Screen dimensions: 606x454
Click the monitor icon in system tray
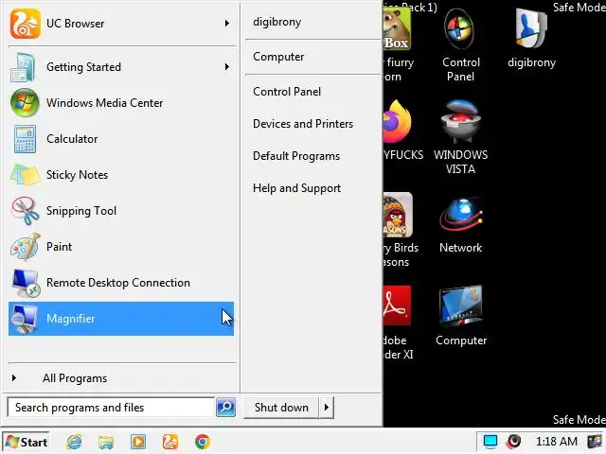[490, 442]
